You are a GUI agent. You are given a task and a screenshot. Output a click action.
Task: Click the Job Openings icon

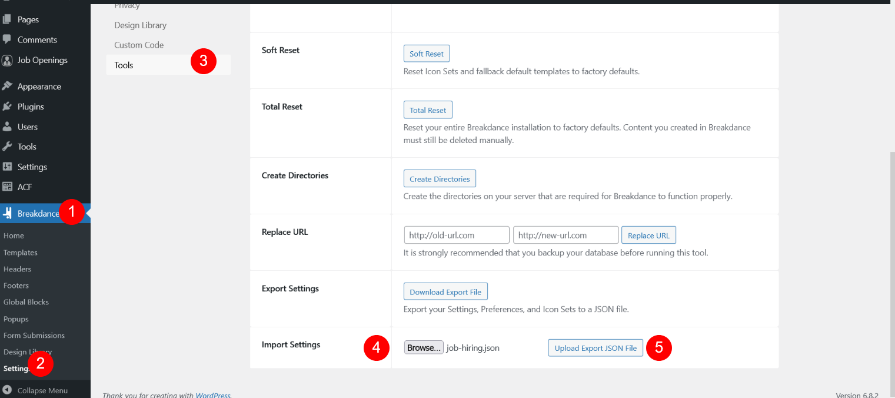[7, 60]
